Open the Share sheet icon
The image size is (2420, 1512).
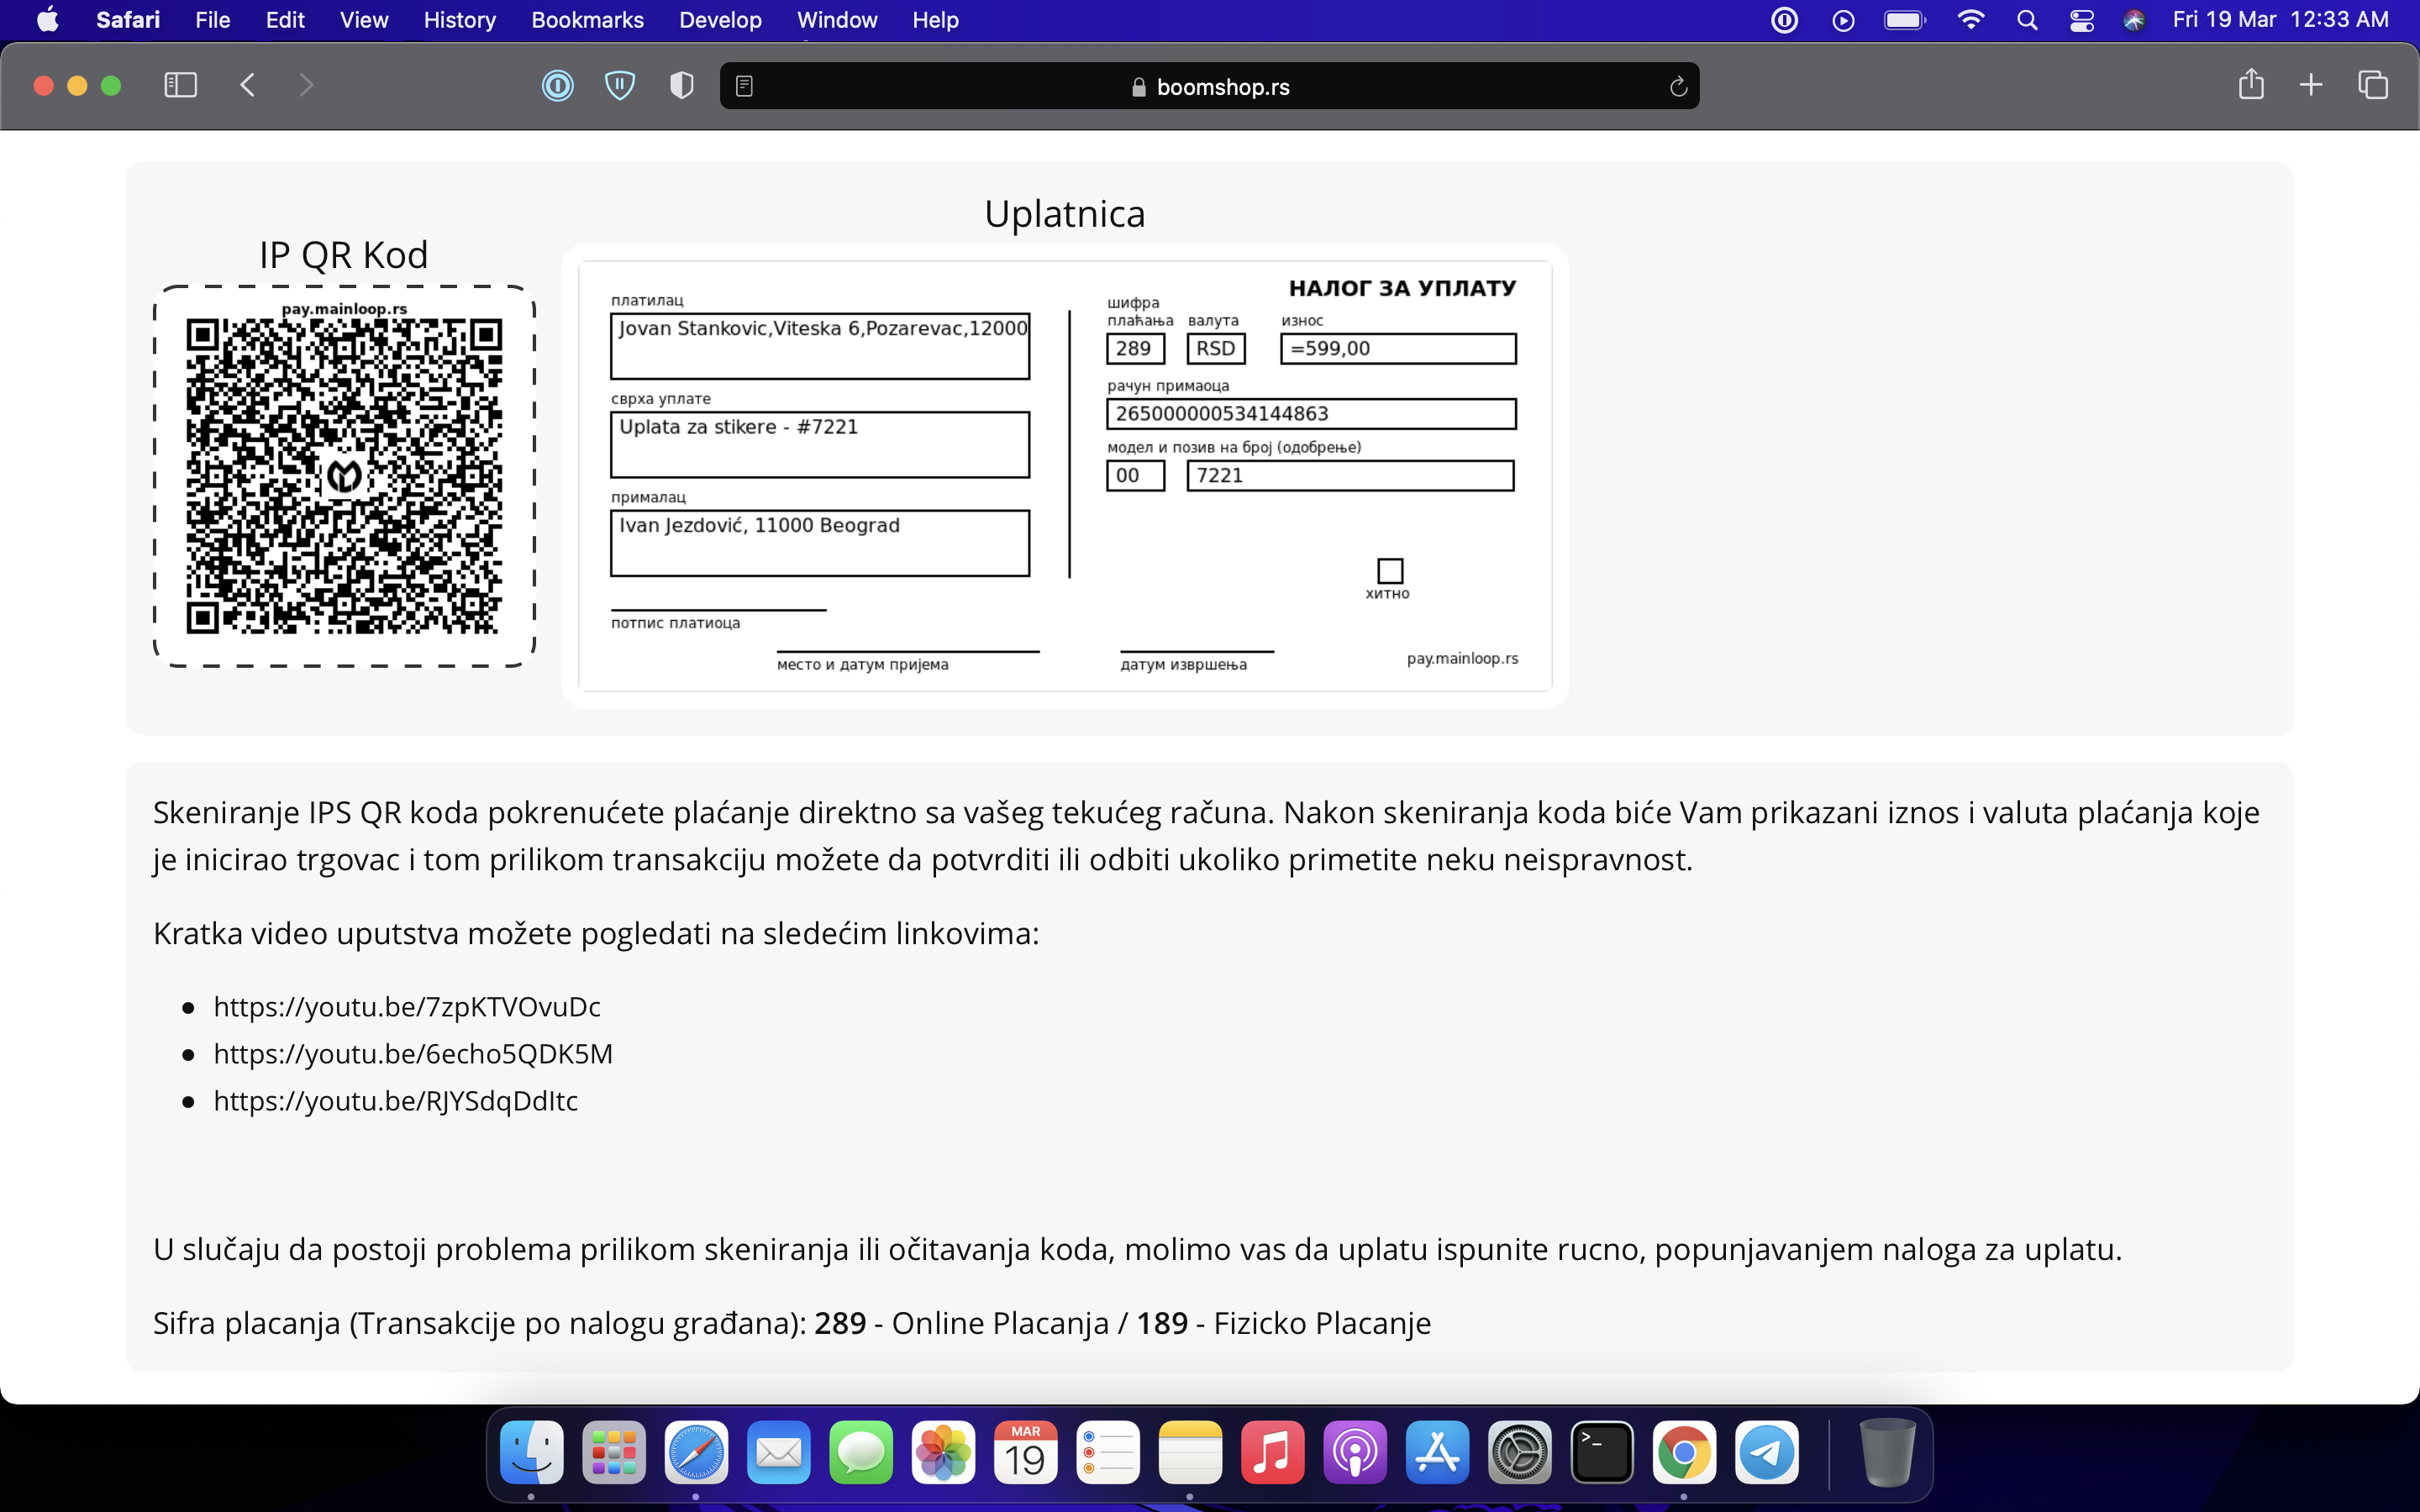coord(2252,86)
